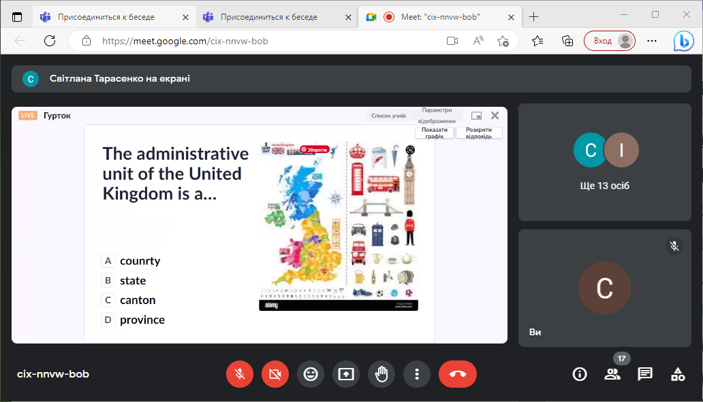The height and width of the screenshot is (402, 703).
Task: Turn on the camera in Meet
Action: pyautogui.click(x=275, y=374)
